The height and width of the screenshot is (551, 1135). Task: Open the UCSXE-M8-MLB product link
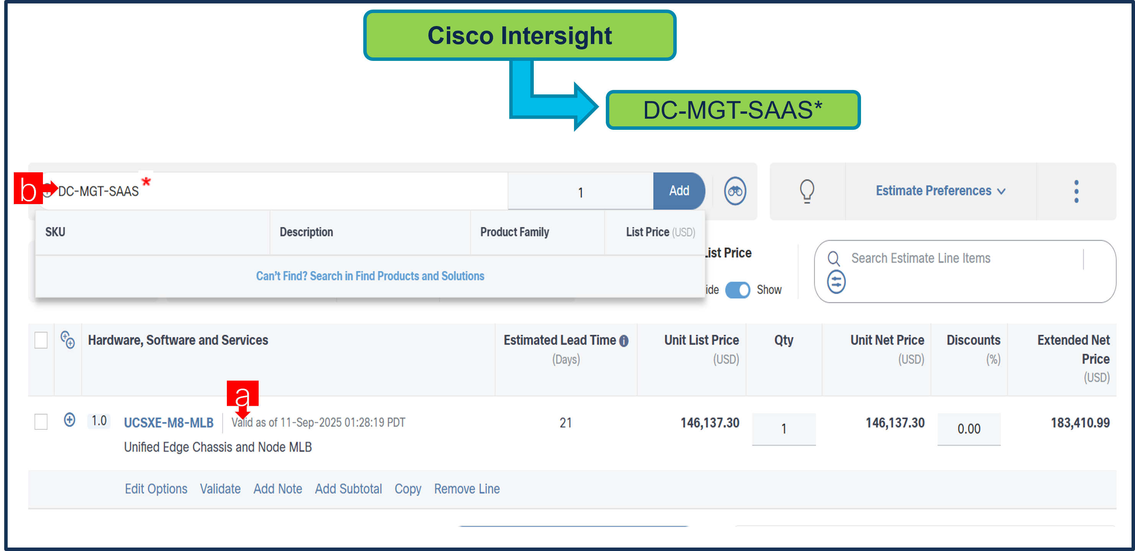click(168, 423)
